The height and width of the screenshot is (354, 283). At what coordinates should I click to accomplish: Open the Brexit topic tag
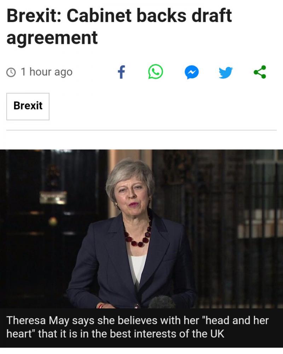click(28, 106)
